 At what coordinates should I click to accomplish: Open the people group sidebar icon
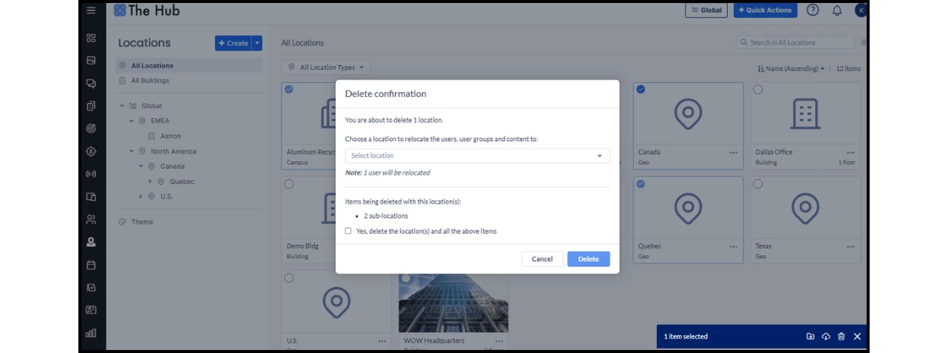point(91,219)
